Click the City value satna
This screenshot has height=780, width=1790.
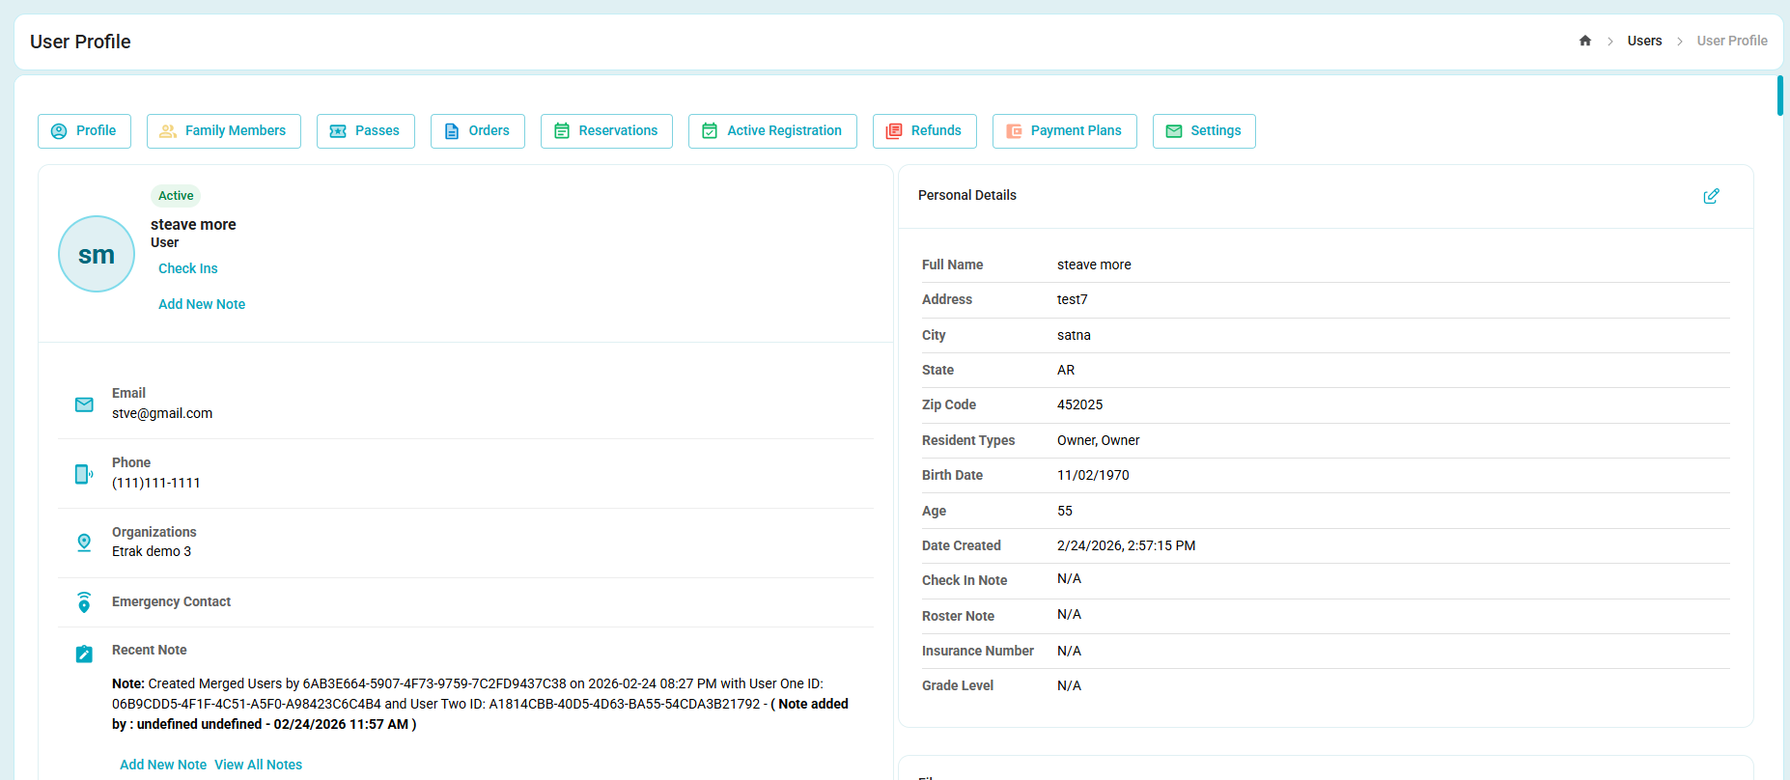tap(1074, 335)
